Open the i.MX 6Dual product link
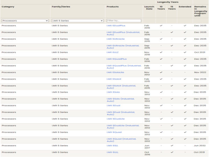Image resolution: width=209 pixels, height=157 pixels. (x=114, y=106)
